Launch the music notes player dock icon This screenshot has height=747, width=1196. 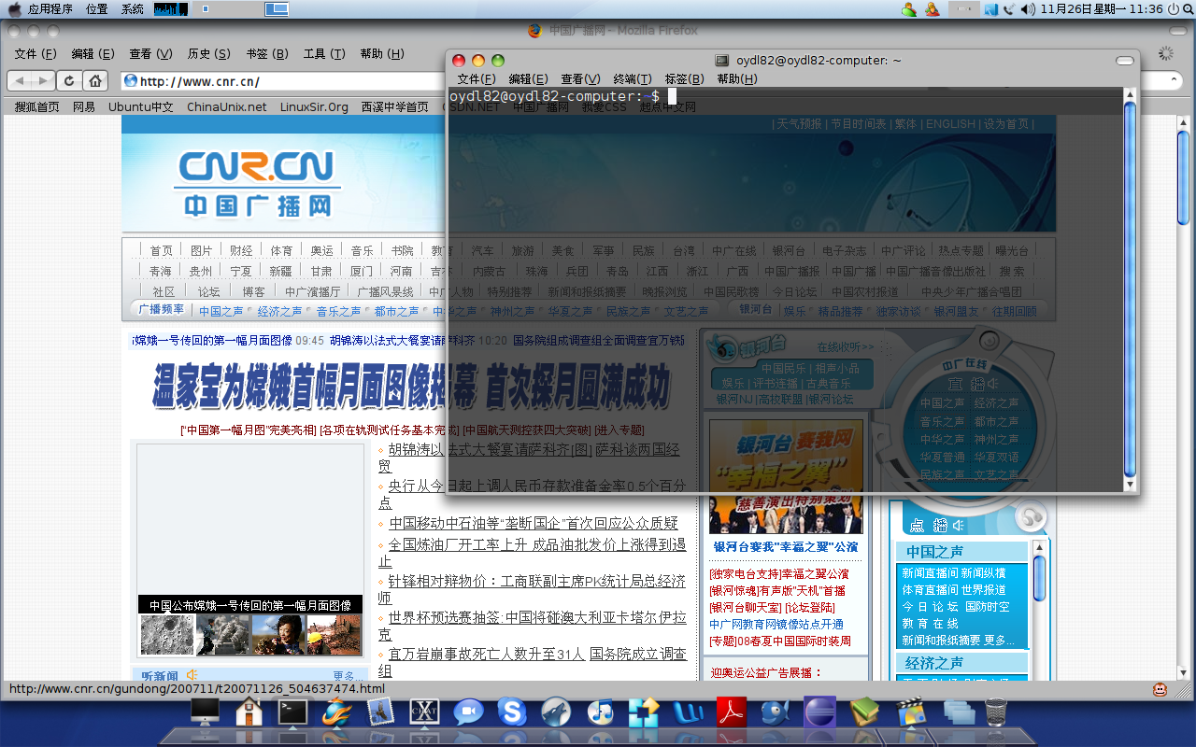click(600, 712)
